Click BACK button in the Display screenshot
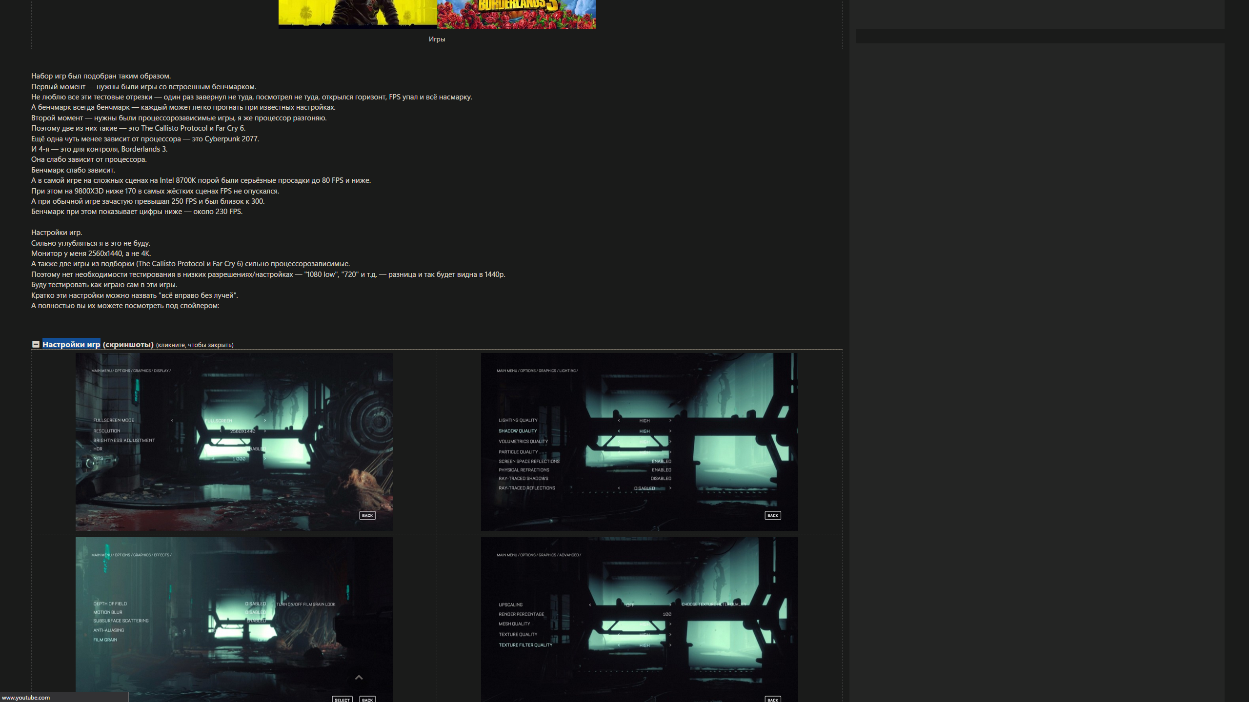 (x=367, y=515)
